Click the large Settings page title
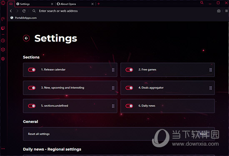 tap(56, 39)
